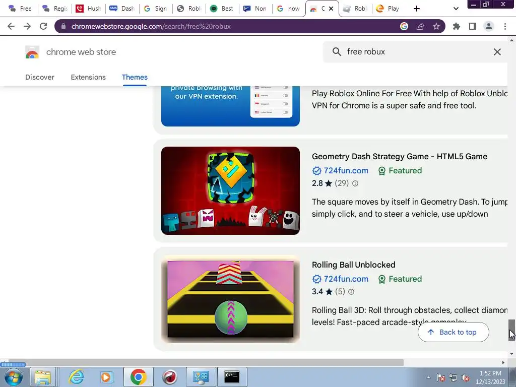Screen dimensions: 516x387
Task: Click the muted volume tray icon
Action: point(465,377)
